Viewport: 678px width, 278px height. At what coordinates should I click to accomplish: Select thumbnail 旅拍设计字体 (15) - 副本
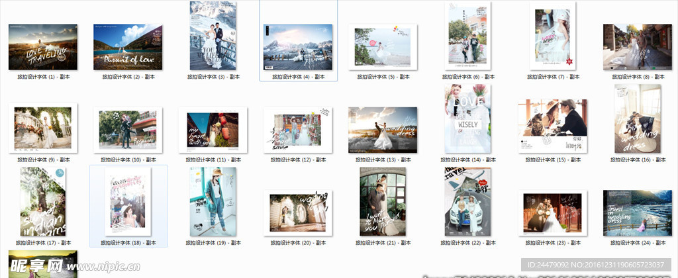[x=553, y=126]
